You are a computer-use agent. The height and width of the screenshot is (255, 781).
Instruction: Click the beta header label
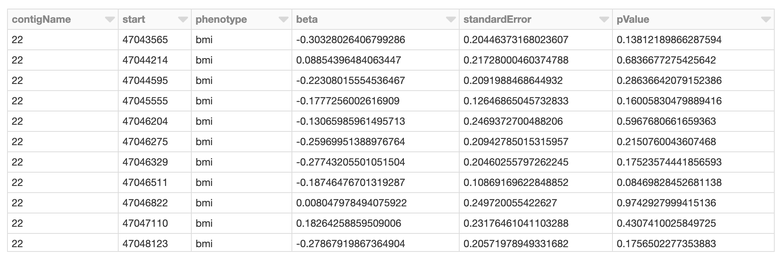(307, 20)
